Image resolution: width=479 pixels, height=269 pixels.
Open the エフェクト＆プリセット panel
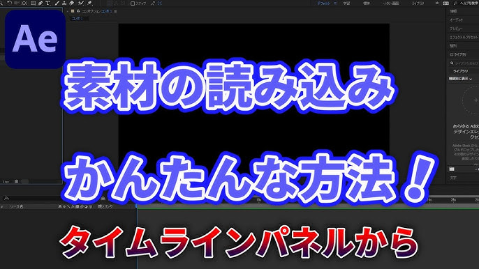(x=464, y=37)
